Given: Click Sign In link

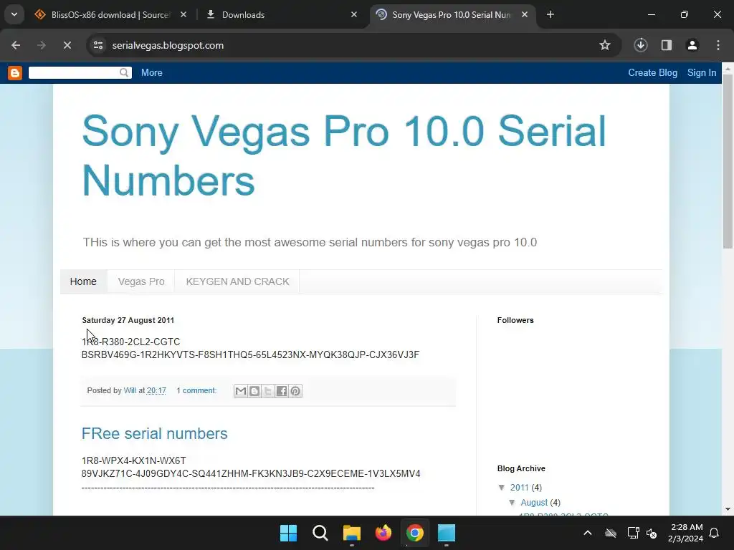Looking at the screenshot, I should pyautogui.click(x=701, y=72).
